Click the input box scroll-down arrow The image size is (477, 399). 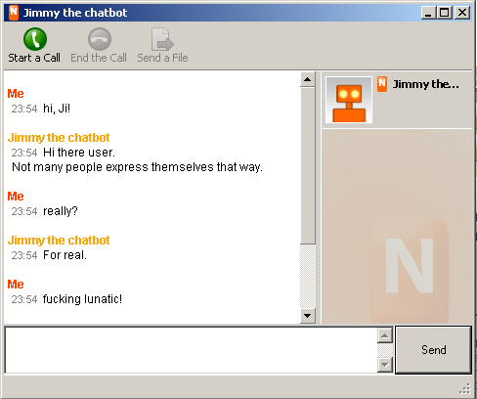[x=385, y=365]
